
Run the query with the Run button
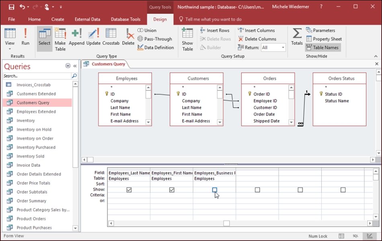25,37
